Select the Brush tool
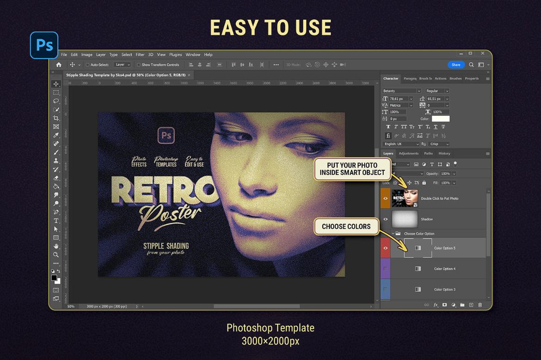541x360 pixels. 56,152
